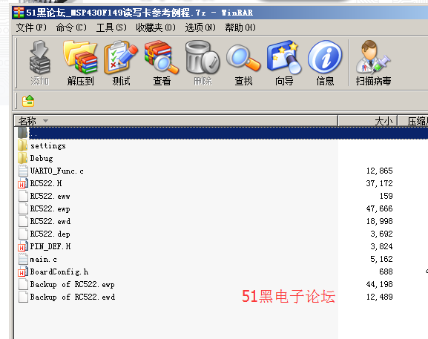Click the main.c file name

point(44,259)
